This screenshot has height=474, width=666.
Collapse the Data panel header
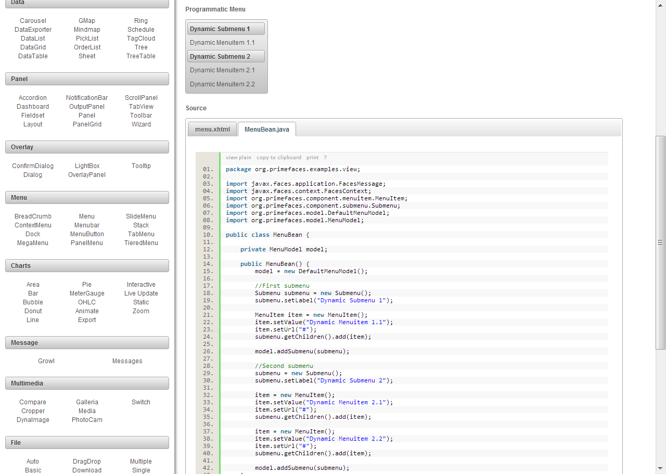tap(86, 3)
